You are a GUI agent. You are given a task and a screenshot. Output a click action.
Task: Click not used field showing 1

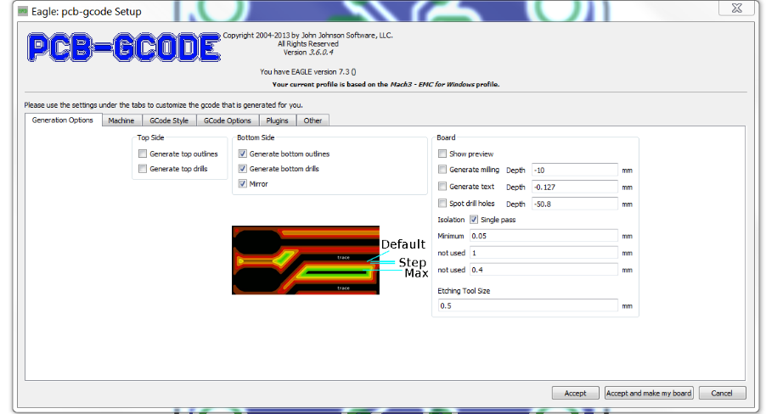click(x=544, y=253)
